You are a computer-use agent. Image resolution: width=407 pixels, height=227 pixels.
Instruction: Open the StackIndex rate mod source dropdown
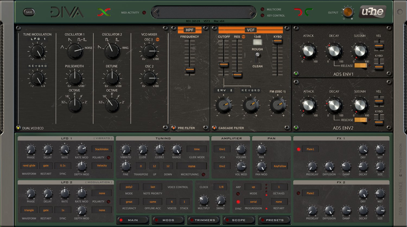(102, 149)
